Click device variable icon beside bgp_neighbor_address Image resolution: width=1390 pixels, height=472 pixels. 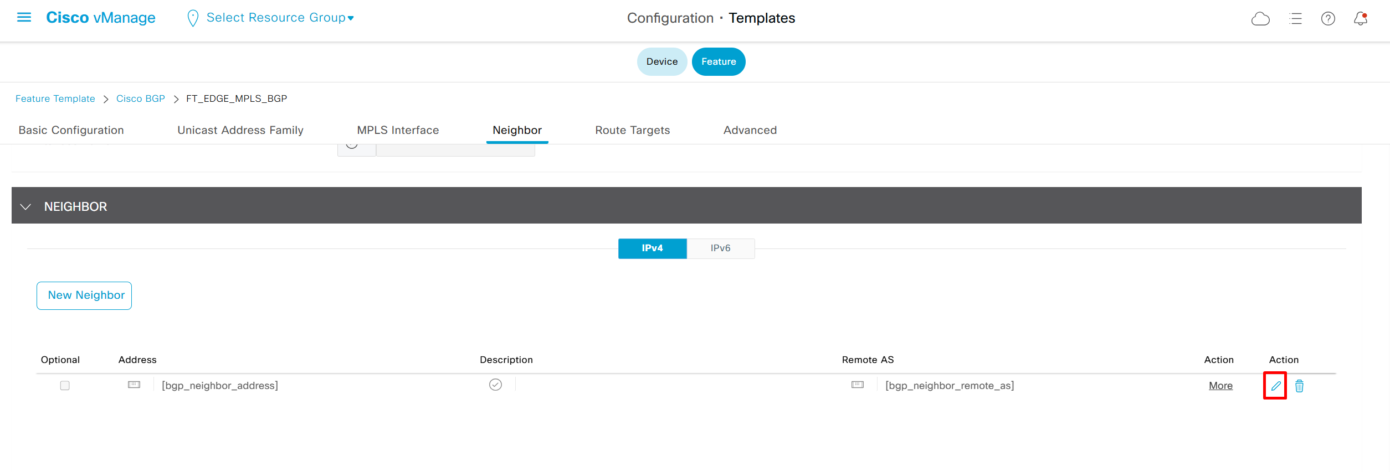pos(134,385)
